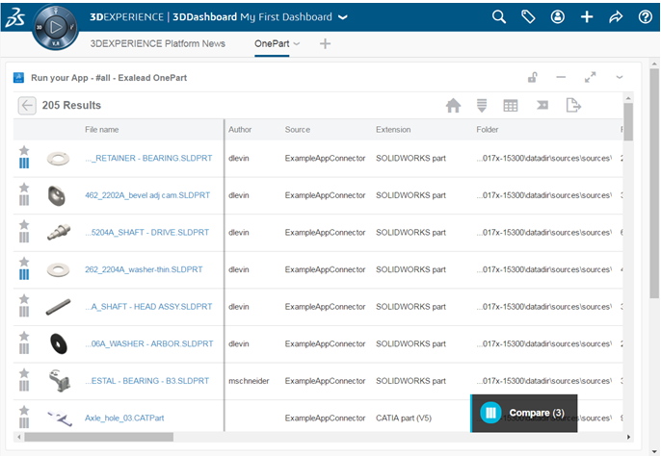Open the 3D compass launcher
This screenshot has height=456, width=661.
(55, 28)
